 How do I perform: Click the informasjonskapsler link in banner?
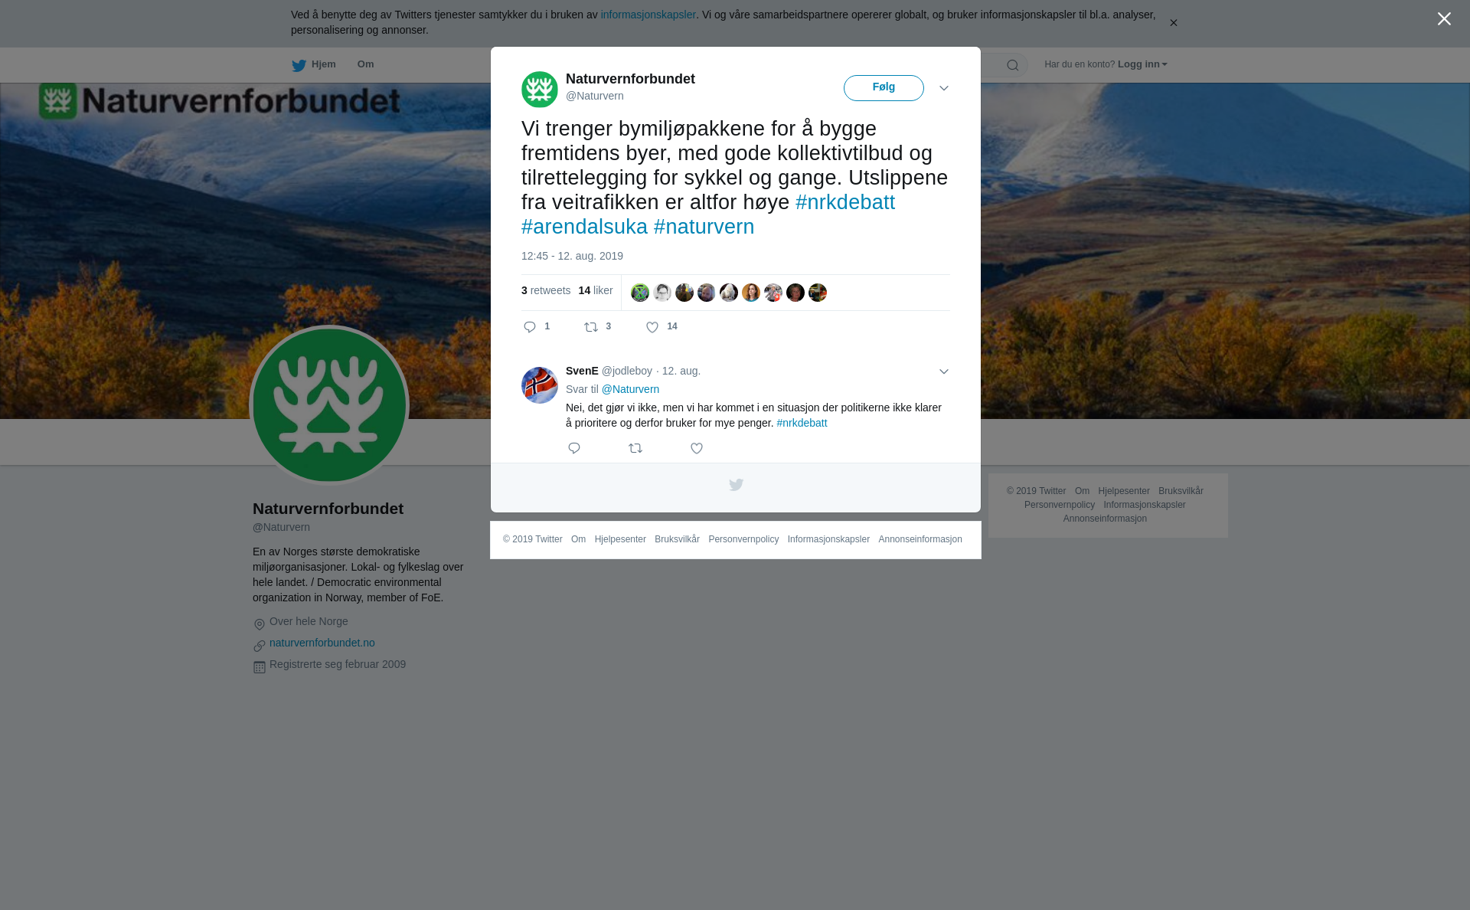tap(648, 15)
